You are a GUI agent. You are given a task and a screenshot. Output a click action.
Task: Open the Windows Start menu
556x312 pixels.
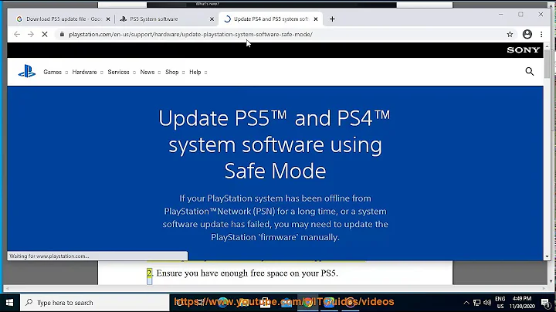tap(9, 303)
